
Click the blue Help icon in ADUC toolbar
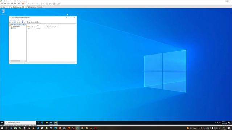(22, 22)
